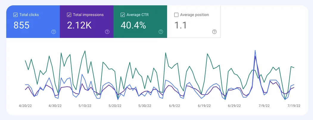Viewport: 313px width, 120px height.
Task: Click the 6/29/22 date label
Action: click(234, 105)
